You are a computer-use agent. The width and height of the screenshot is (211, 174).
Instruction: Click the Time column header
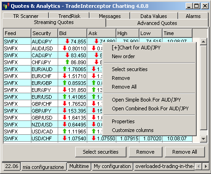pos(177,33)
